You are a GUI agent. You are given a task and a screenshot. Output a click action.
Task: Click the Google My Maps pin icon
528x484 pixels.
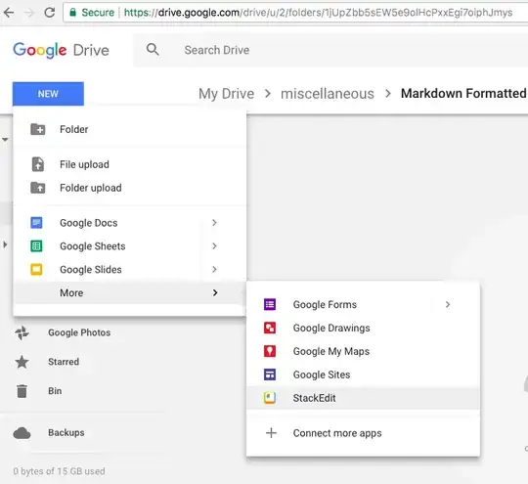pyautogui.click(x=270, y=351)
